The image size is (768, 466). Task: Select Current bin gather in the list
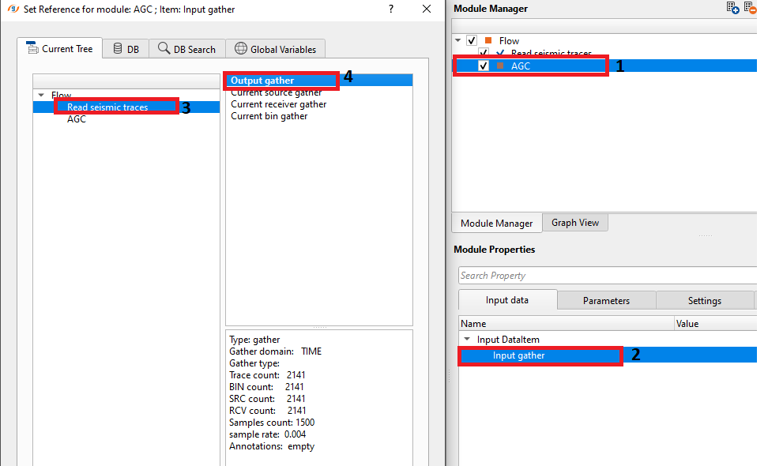[269, 116]
